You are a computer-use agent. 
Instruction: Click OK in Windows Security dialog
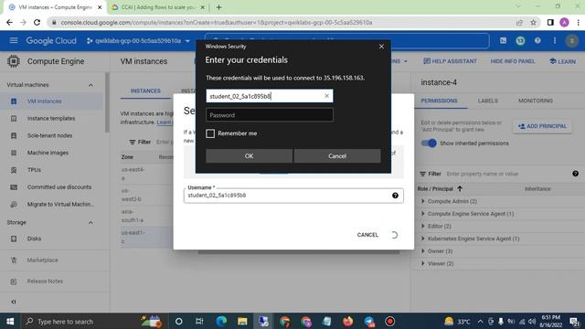coord(249,156)
